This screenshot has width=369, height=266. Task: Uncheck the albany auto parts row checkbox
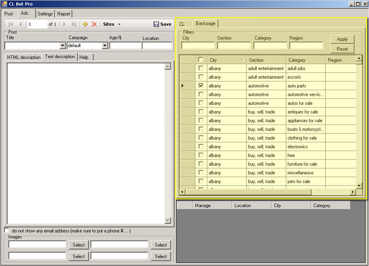pos(201,86)
